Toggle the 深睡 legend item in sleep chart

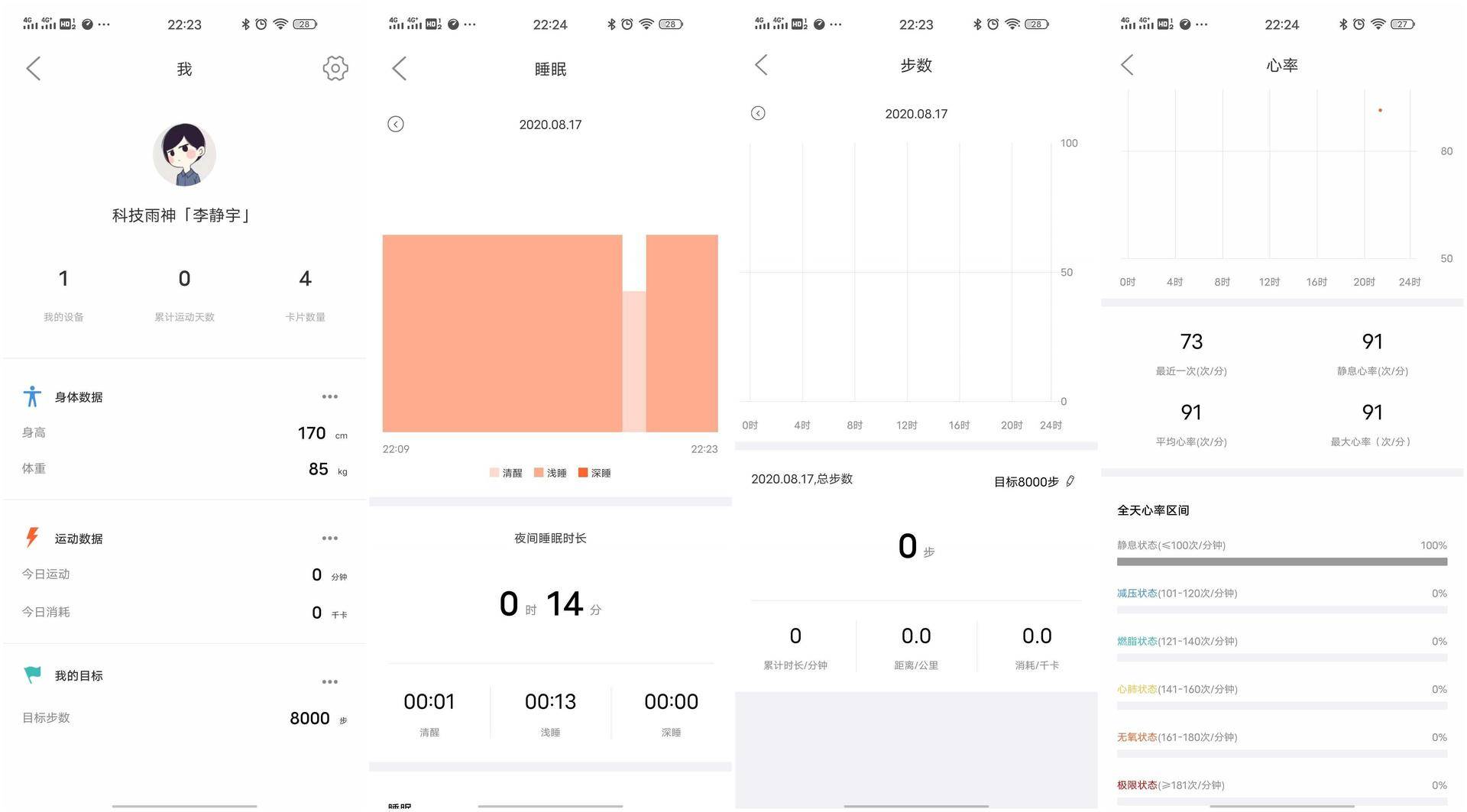pos(595,472)
